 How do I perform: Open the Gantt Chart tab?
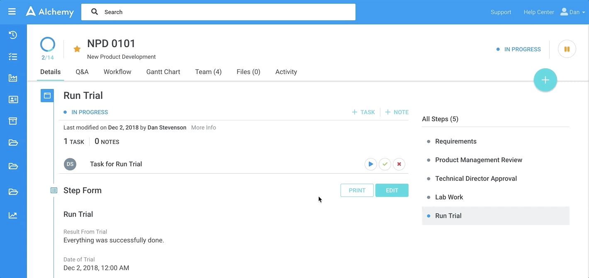163,72
